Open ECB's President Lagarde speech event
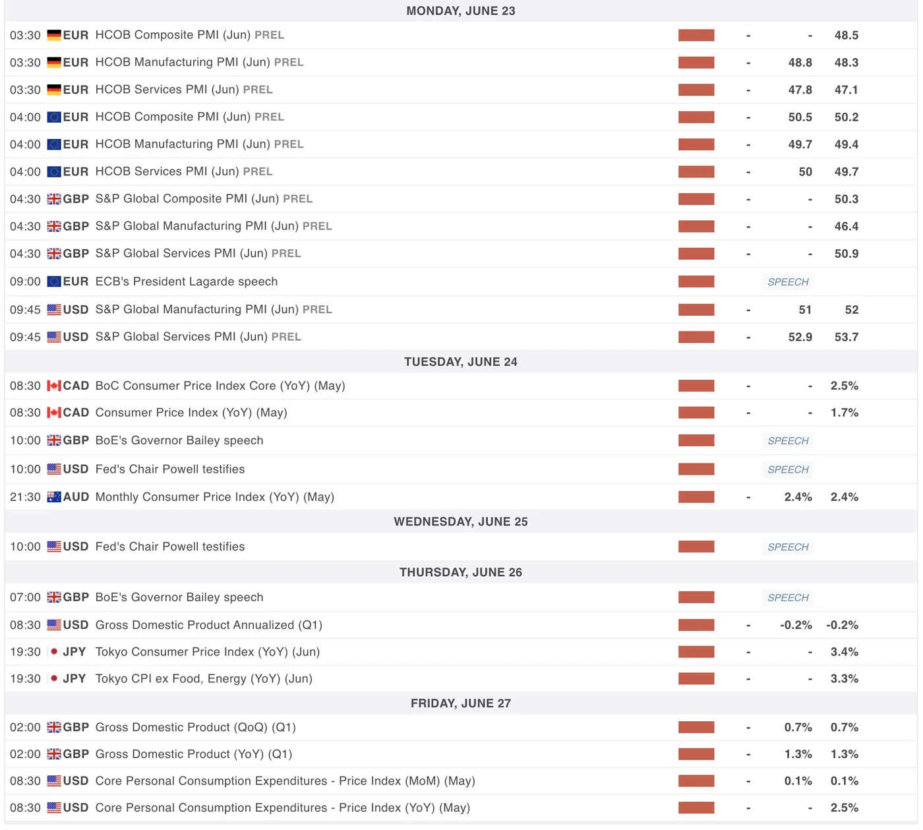This screenshot has width=923, height=830. click(186, 282)
